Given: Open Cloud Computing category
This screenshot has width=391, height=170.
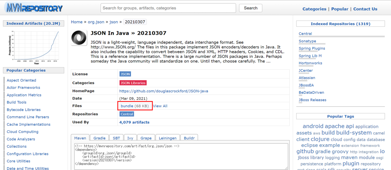Looking at the screenshot, I should (22, 132).
